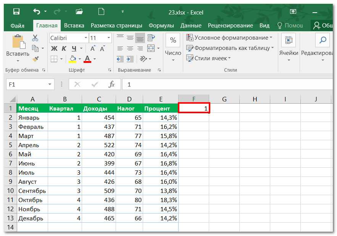Screen dimensions: 337x236
Task: Open the Вставка ribbon tab
Action: pos(74,26)
